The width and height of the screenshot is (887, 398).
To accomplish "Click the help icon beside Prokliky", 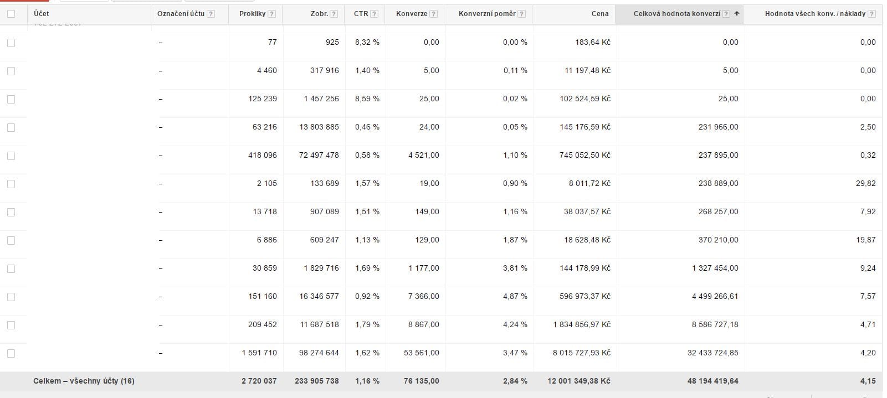I will (271, 14).
